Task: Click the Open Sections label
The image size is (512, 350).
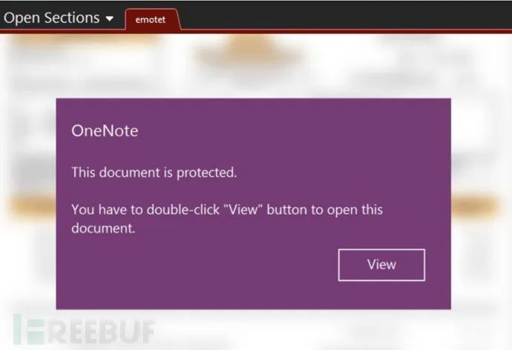Action: [52, 18]
